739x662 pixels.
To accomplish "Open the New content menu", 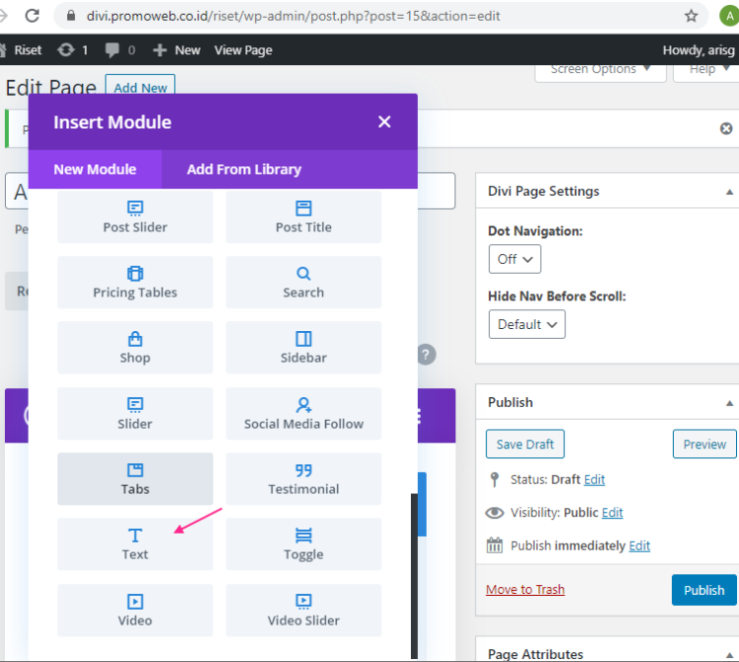I will click(176, 50).
